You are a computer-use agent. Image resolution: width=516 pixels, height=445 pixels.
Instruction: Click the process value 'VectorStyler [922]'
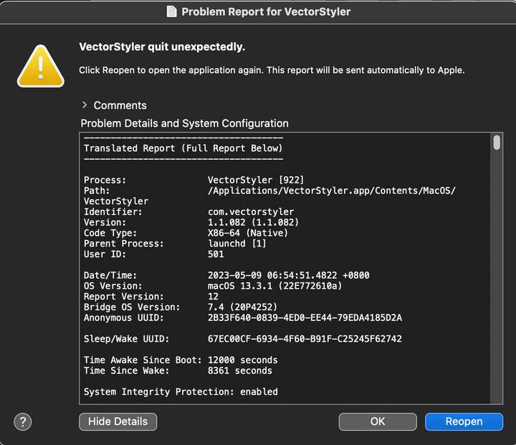(x=256, y=180)
